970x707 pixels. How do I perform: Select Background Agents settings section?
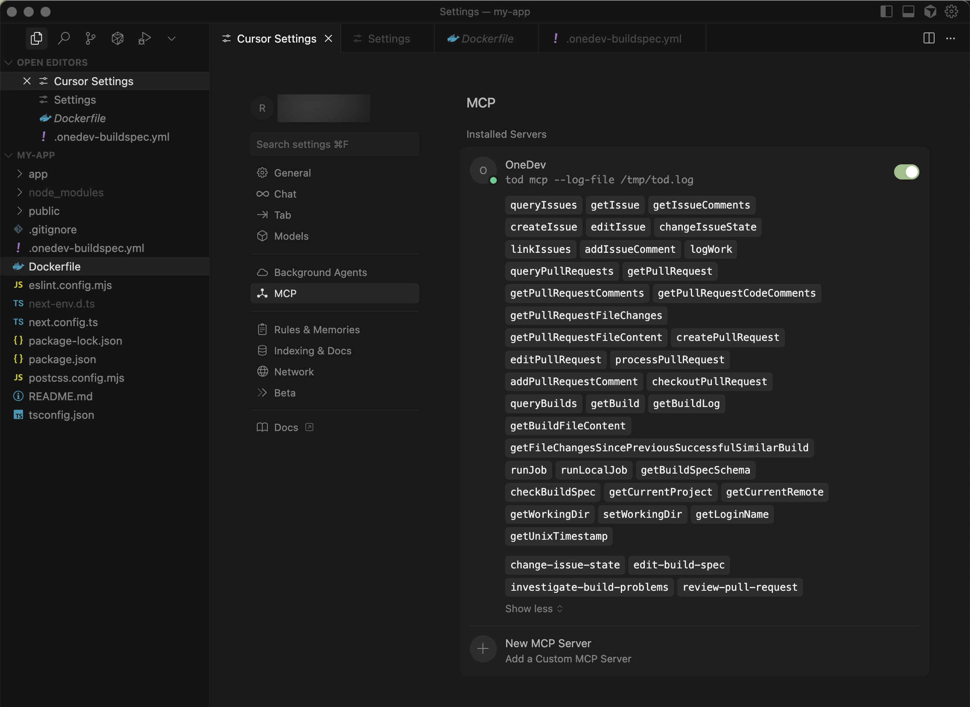pyautogui.click(x=320, y=272)
